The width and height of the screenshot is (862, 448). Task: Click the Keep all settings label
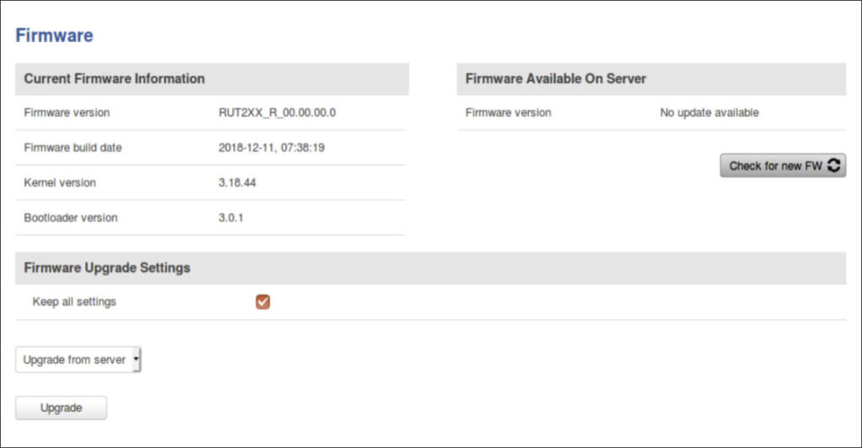74,302
